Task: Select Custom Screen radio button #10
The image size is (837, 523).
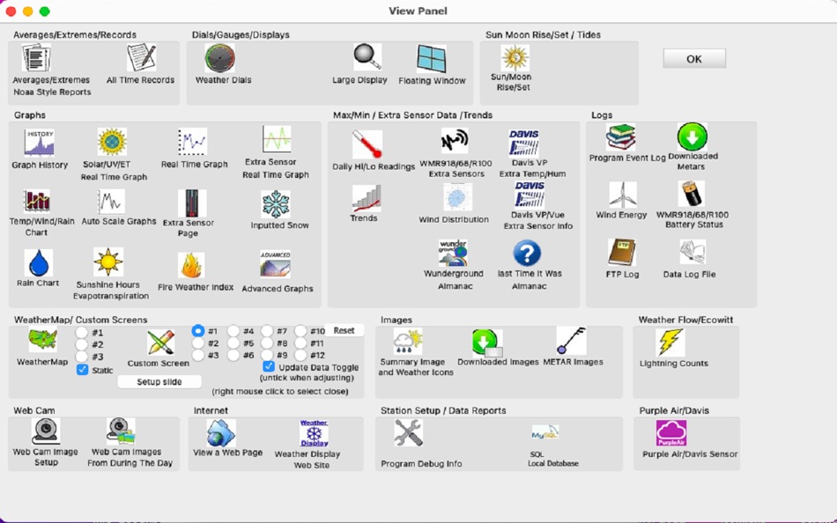Action: tap(300, 331)
